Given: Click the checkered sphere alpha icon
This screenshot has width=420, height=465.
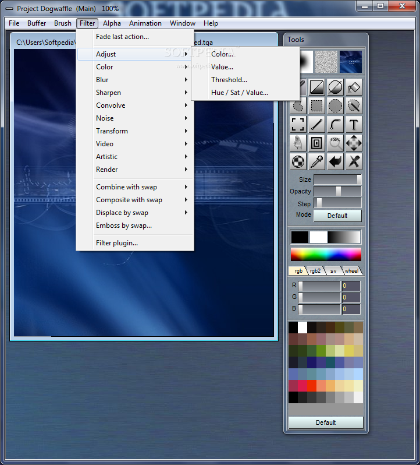Looking at the screenshot, I should (x=298, y=162).
